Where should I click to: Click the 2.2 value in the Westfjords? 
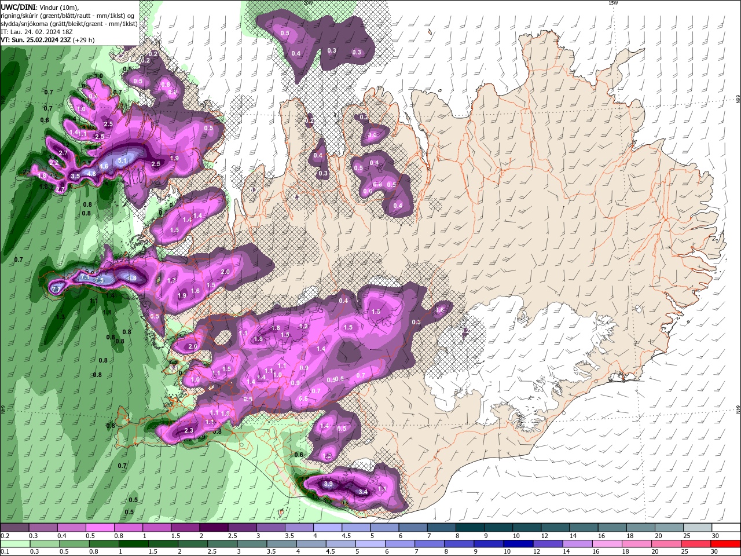point(54,163)
